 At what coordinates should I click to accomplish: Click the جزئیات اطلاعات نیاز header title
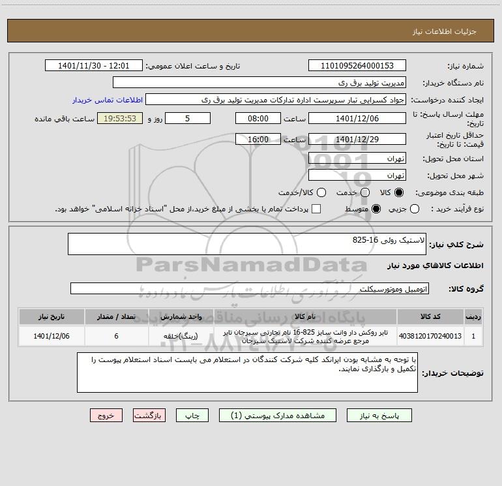[x=444, y=31]
